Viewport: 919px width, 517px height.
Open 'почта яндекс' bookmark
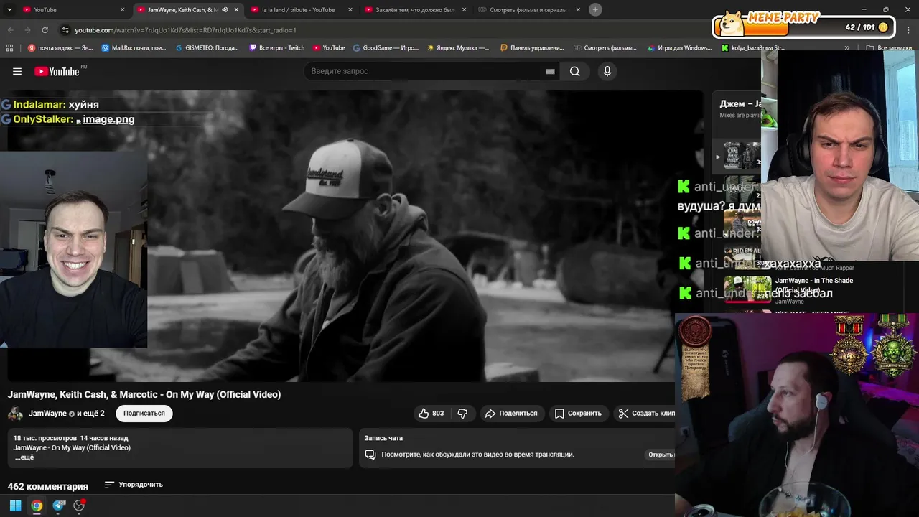coord(60,48)
